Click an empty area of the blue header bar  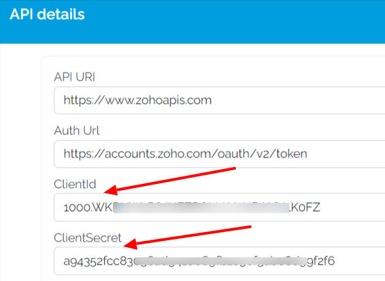pos(233,22)
